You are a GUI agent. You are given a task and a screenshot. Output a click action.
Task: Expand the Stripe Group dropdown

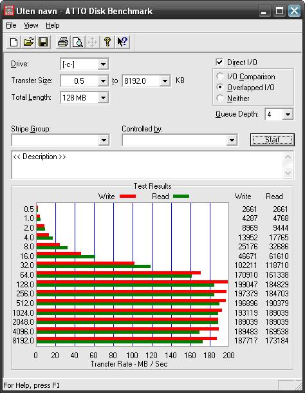pyautogui.click(x=104, y=140)
